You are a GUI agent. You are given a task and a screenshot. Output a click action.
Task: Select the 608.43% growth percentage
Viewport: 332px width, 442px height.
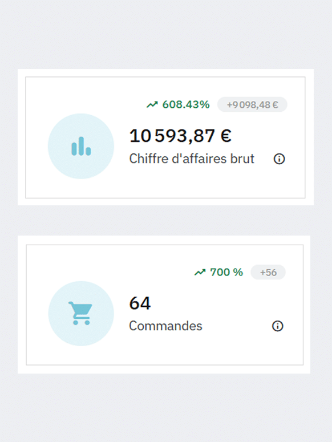pos(186,104)
